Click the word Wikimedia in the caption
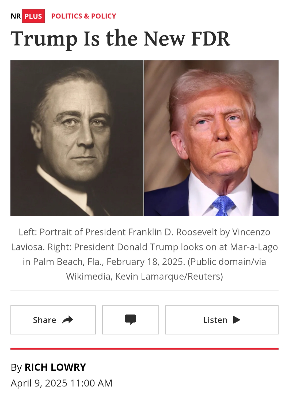This screenshot has width=289, height=399. 88,276
